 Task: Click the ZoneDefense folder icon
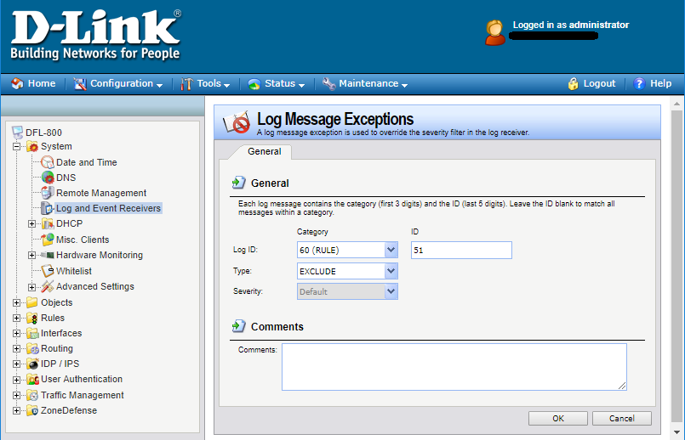tap(32, 410)
